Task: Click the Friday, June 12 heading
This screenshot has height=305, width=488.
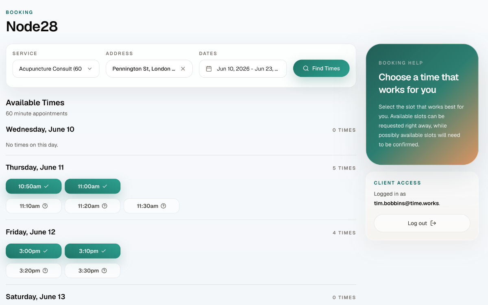Action: tap(30, 232)
